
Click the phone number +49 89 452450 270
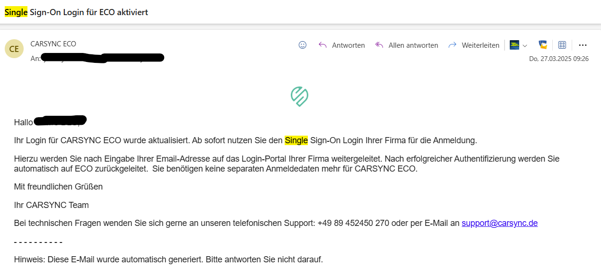(x=353, y=223)
